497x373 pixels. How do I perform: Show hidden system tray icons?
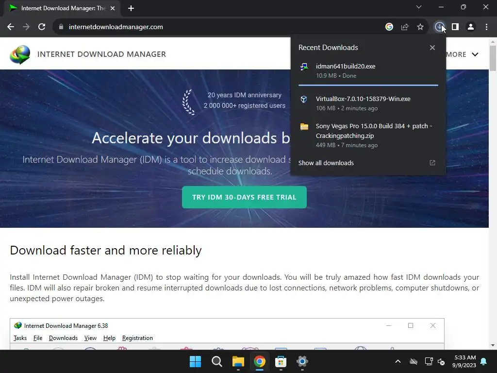(398, 361)
